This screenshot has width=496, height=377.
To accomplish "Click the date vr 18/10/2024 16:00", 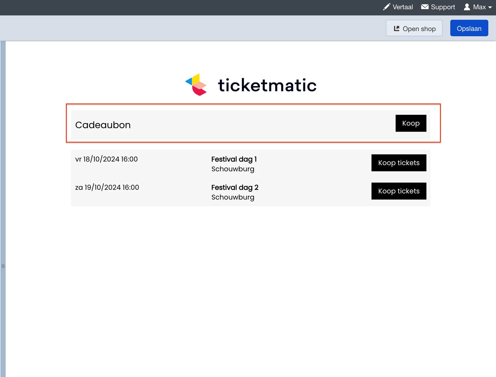I will [x=106, y=159].
